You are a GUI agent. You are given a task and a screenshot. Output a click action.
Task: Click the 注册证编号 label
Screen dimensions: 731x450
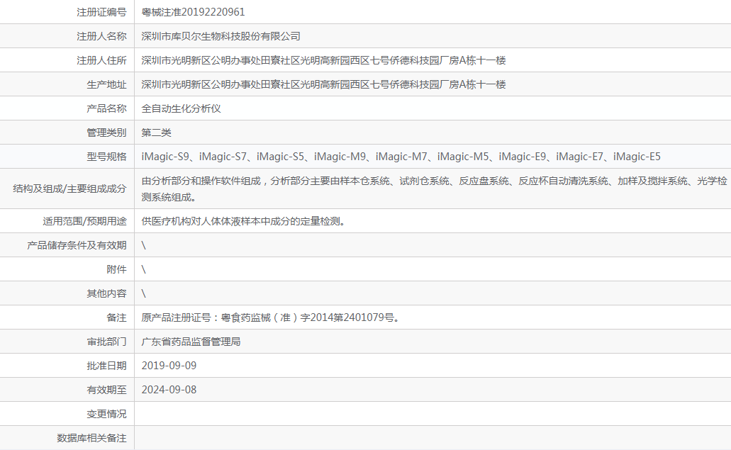point(101,12)
